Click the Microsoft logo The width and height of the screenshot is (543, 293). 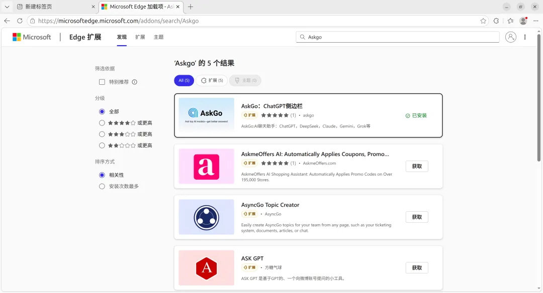(32, 37)
